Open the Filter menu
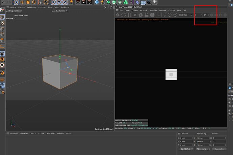 tap(50, 7)
